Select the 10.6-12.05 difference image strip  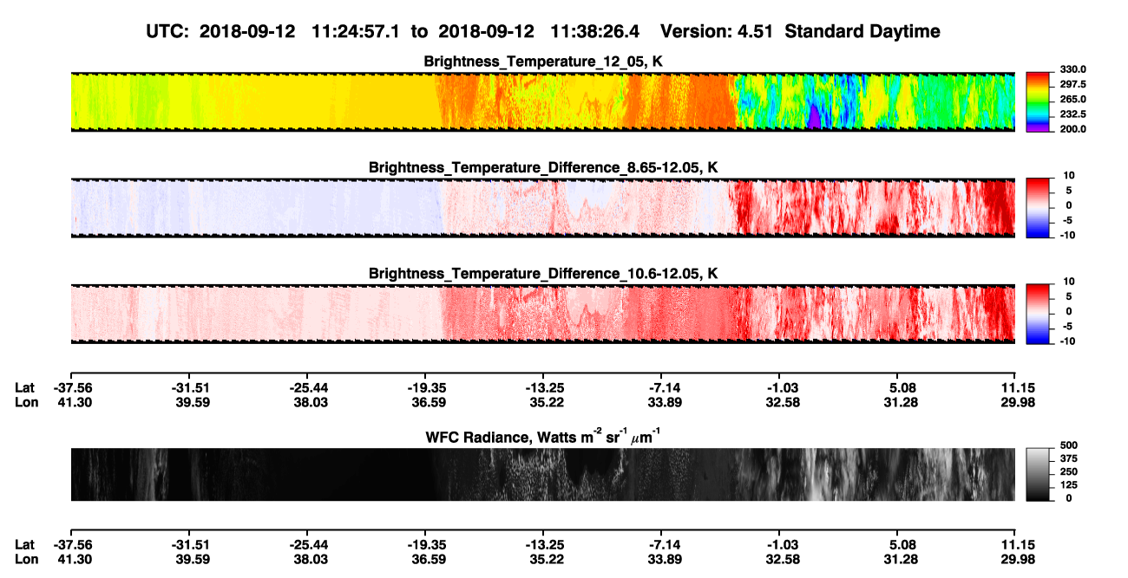click(542, 314)
